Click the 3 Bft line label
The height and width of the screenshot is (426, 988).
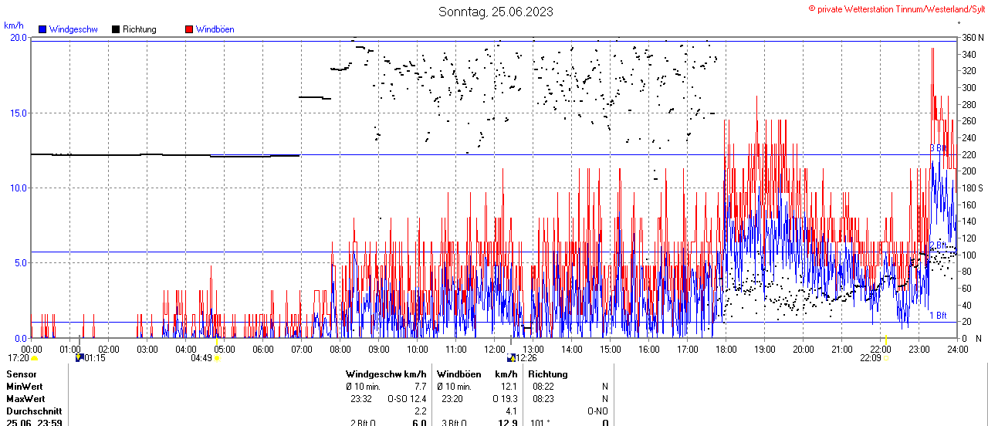point(938,148)
